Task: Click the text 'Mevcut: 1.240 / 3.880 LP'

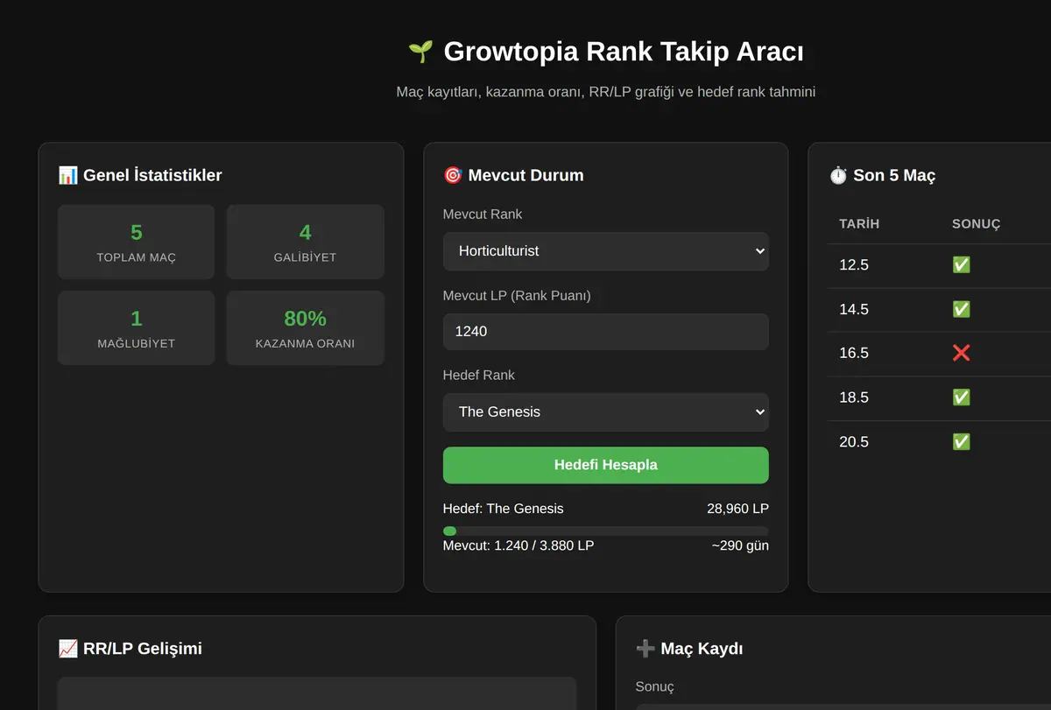Action: point(518,545)
